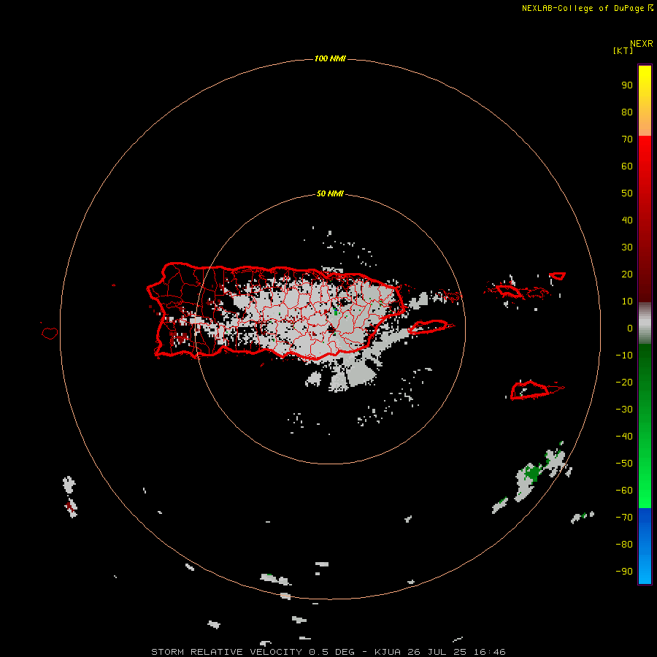Click the 50 NMI range ring label
Viewport: 657px width, 657px height.
coord(330,193)
